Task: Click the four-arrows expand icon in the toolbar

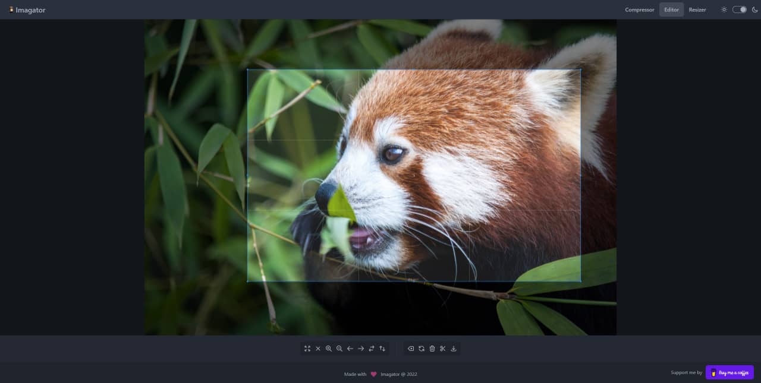Action: (307, 349)
